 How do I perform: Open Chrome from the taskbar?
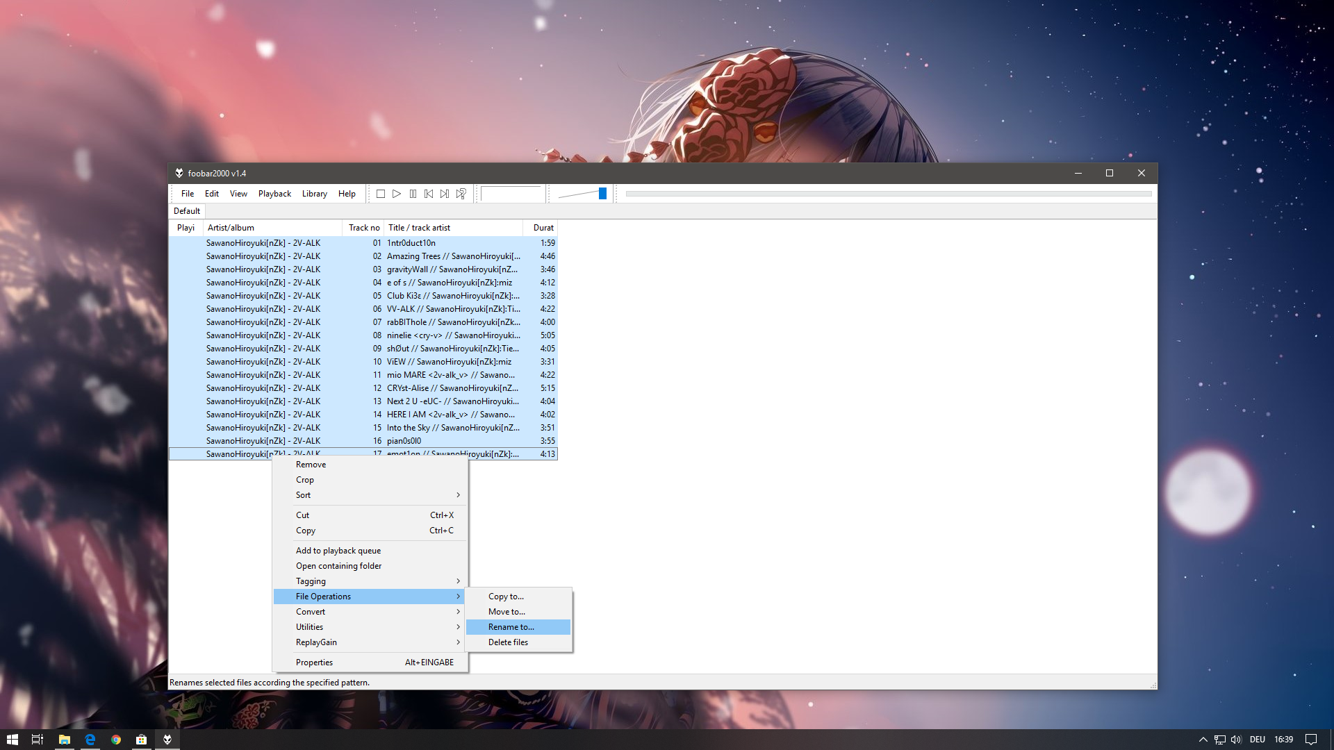(116, 740)
